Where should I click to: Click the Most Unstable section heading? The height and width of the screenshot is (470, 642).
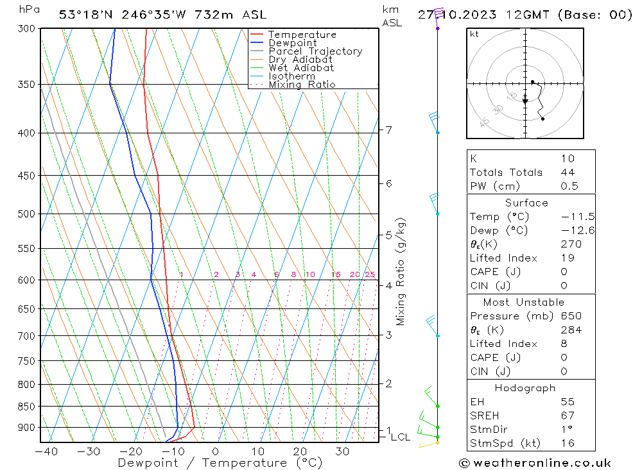click(524, 303)
